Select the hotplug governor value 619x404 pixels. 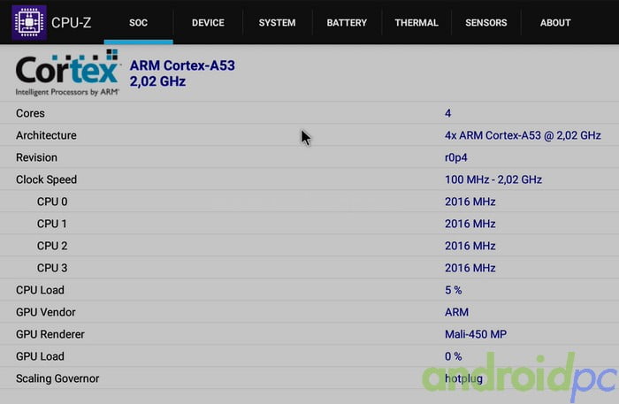[463, 378]
